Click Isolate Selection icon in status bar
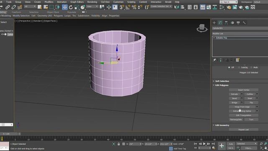Screen dimensions: 268x151 (113, 144)
